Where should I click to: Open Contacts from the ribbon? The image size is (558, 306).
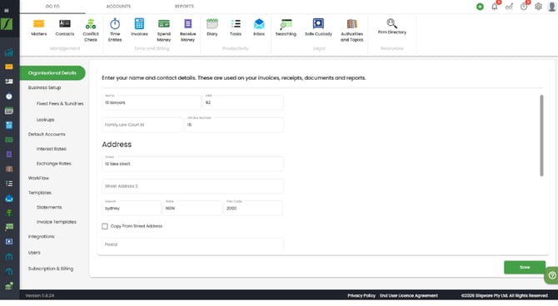pyautogui.click(x=65, y=27)
